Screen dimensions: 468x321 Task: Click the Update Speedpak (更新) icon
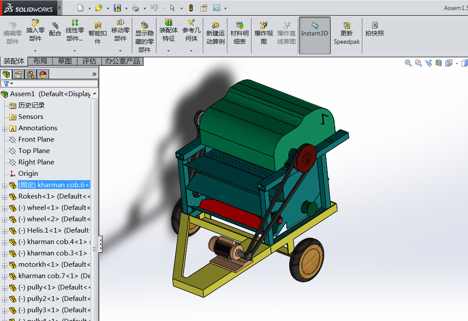coord(347,33)
